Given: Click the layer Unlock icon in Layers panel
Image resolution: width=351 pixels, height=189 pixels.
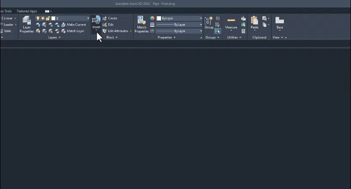Looking at the screenshot, I should 57,31.
